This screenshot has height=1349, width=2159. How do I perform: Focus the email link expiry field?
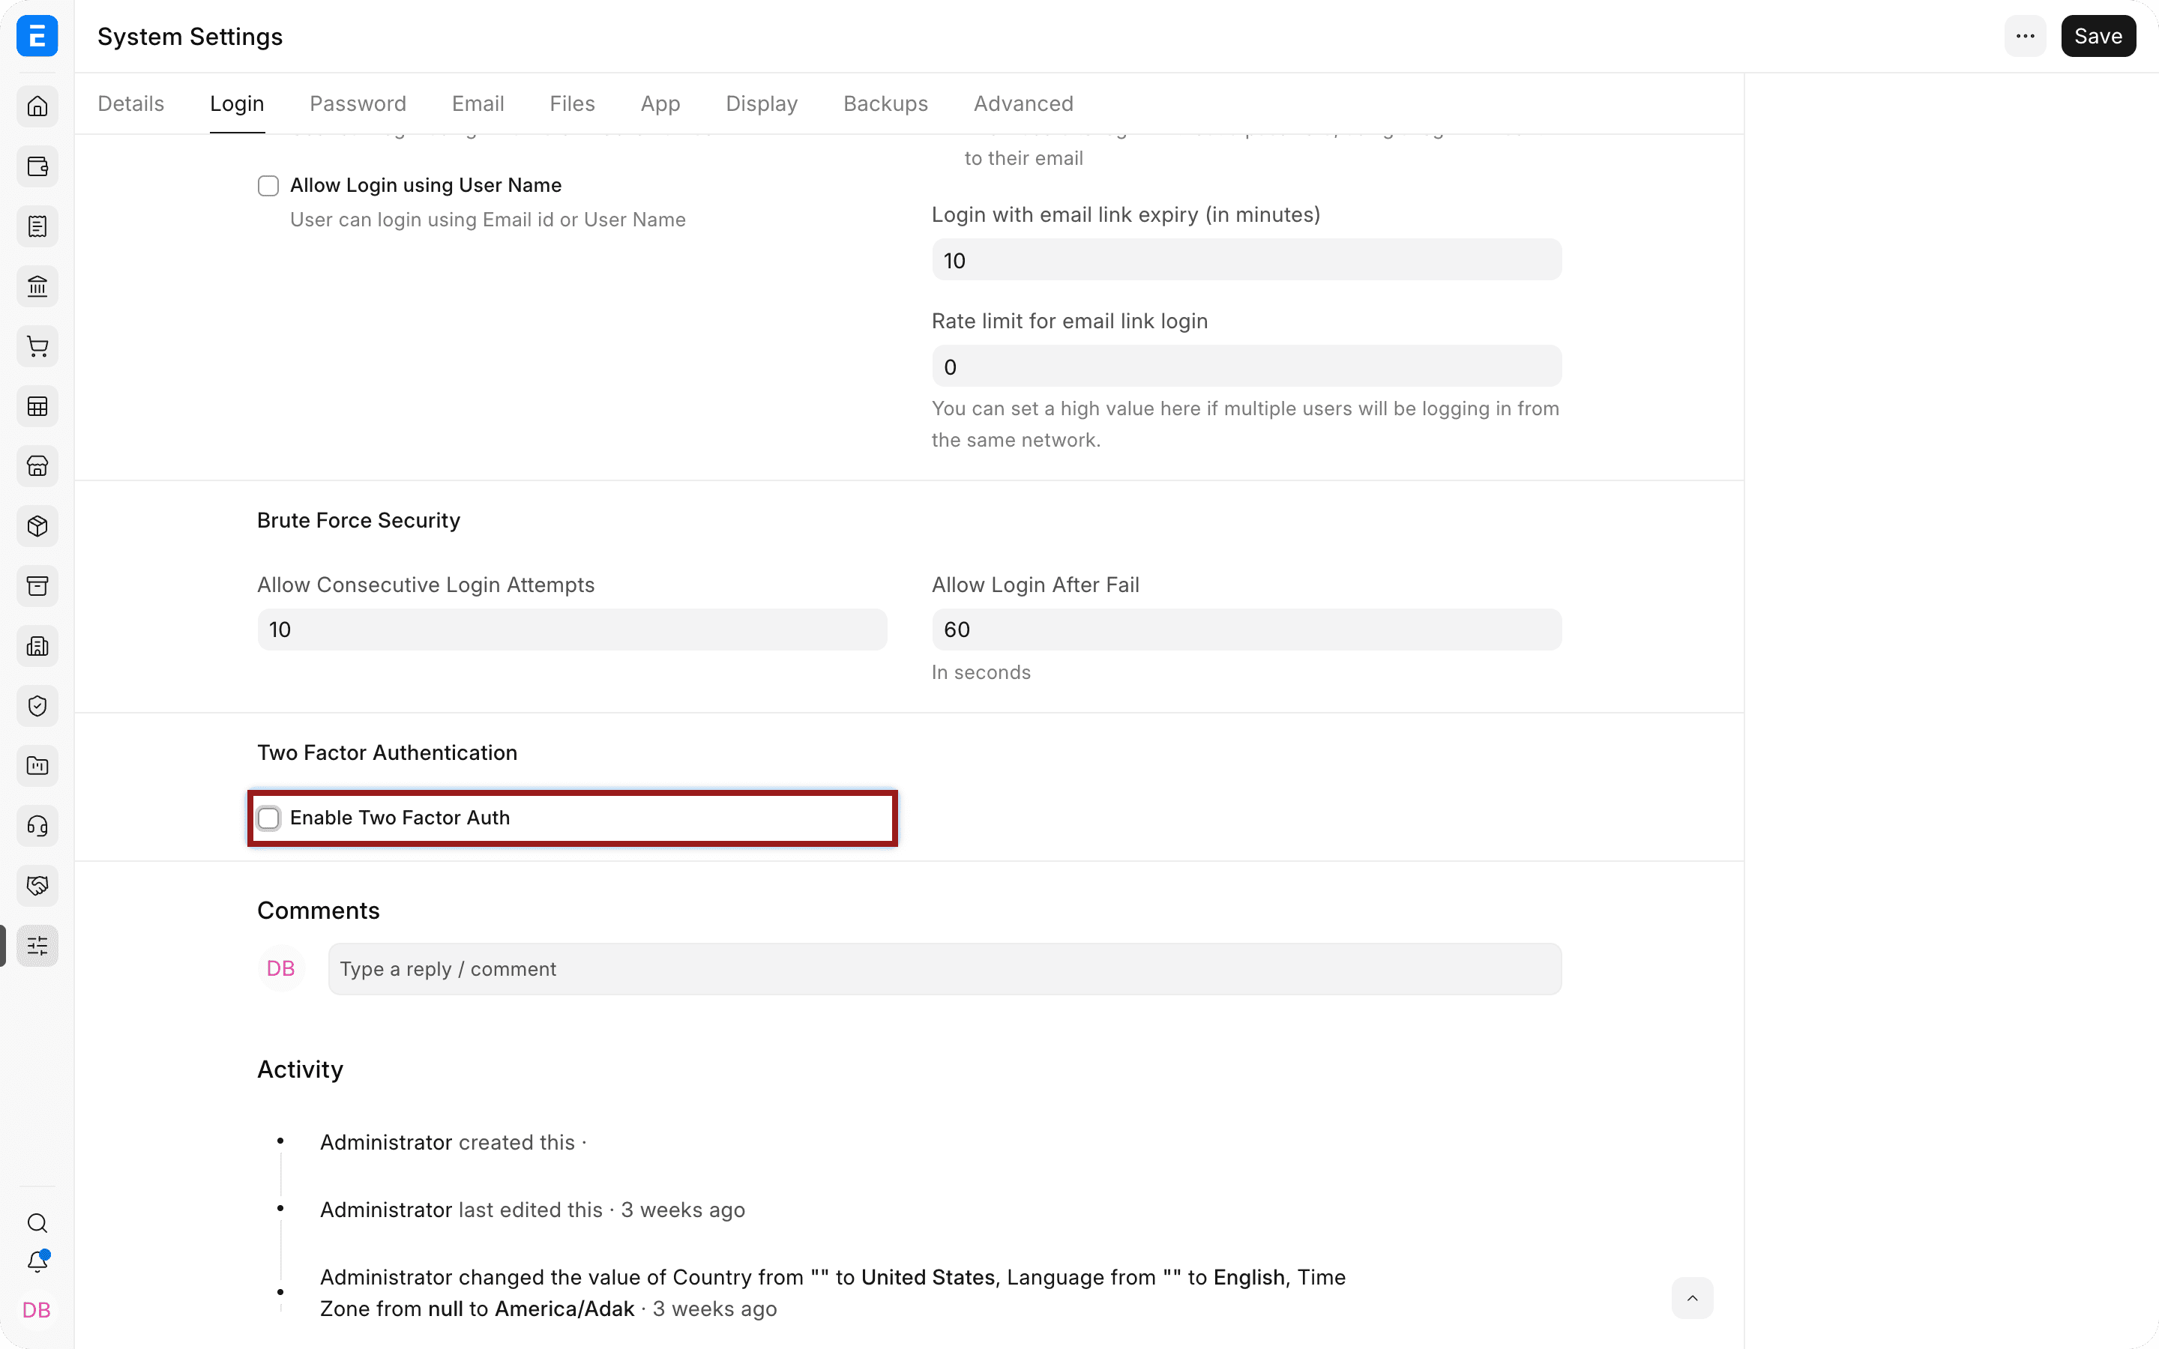coord(1247,259)
